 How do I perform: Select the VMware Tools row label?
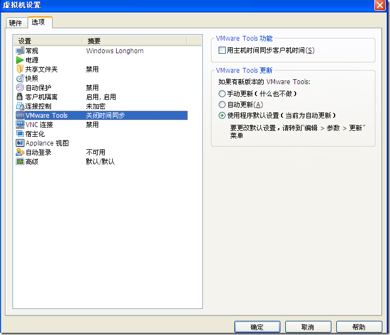click(x=47, y=116)
